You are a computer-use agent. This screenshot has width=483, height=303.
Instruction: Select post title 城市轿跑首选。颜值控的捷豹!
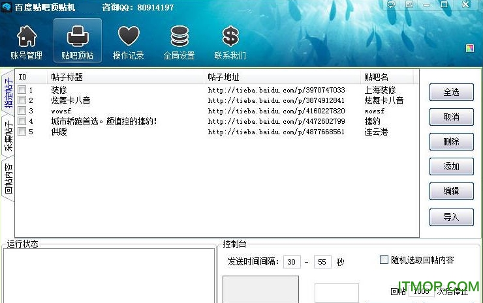(x=104, y=121)
